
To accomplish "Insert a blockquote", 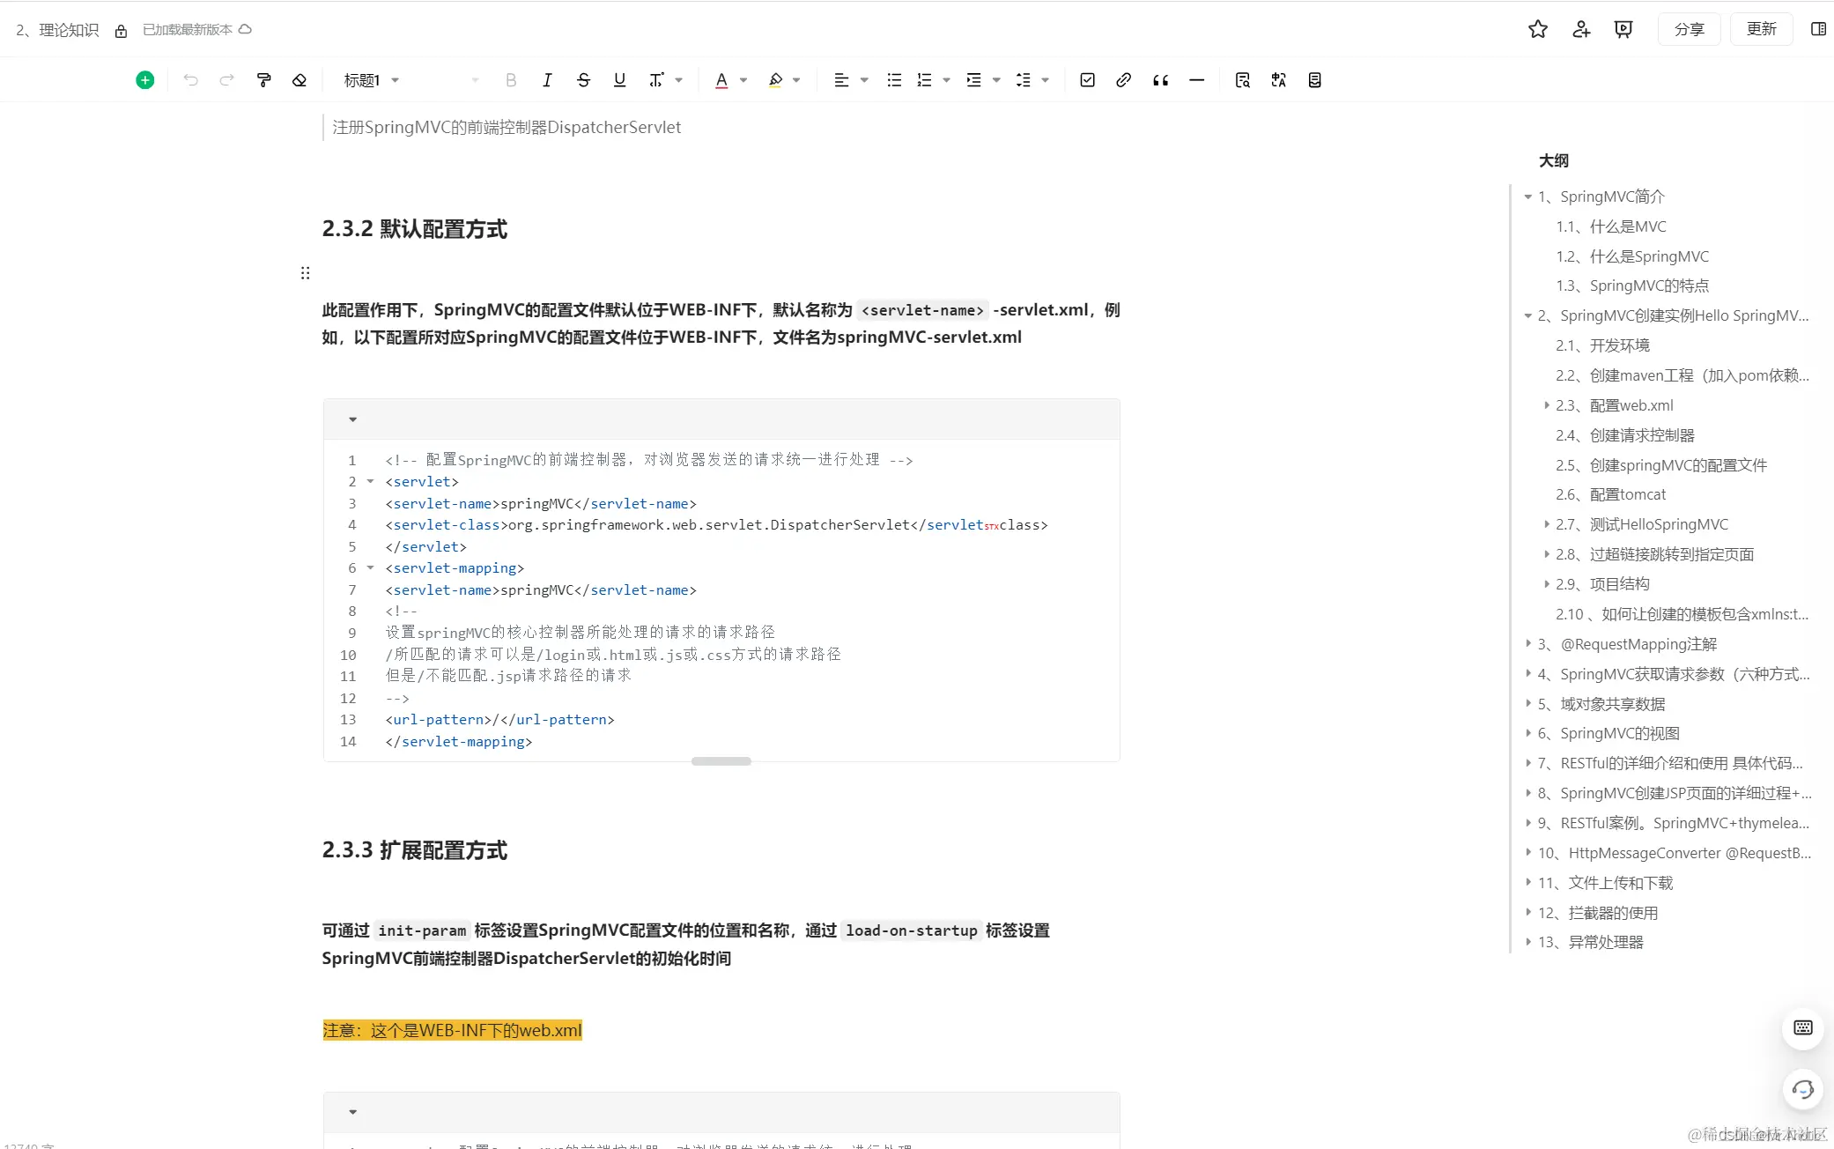I will (x=1159, y=79).
